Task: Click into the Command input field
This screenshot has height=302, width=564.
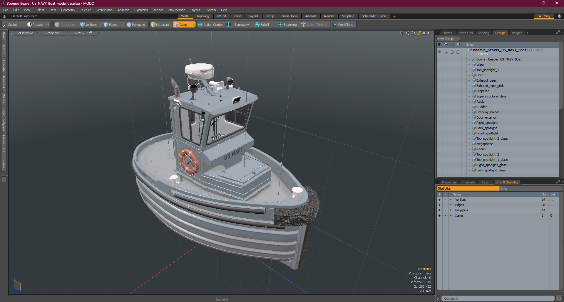Action: click(498, 298)
